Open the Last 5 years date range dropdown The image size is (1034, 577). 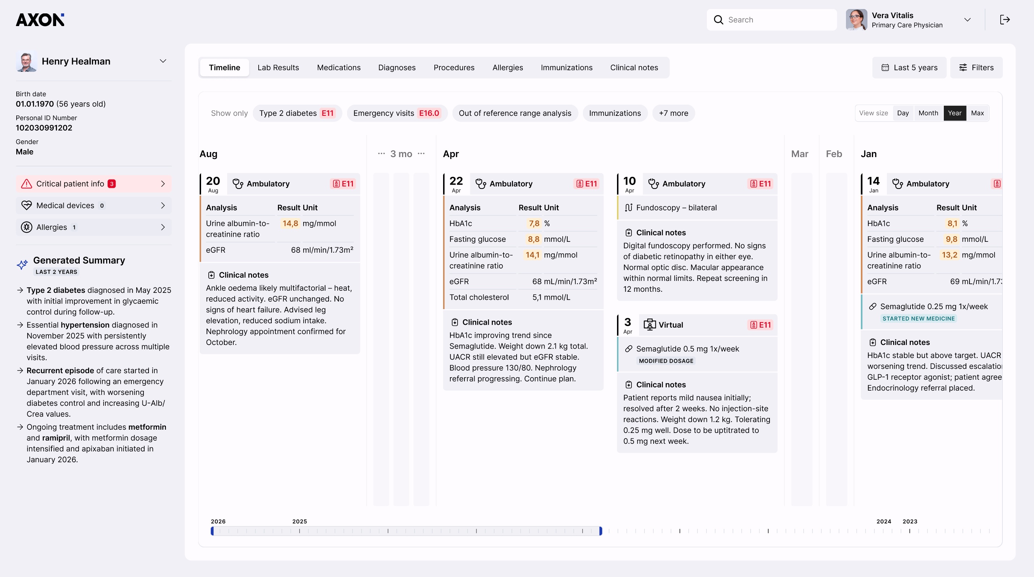(x=909, y=67)
